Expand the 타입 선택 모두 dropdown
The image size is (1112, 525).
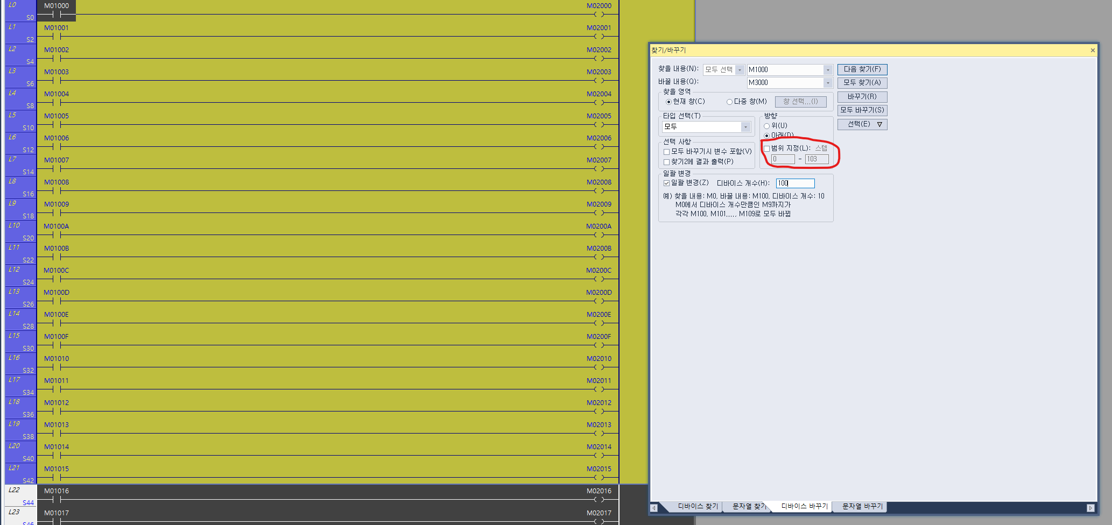(746, 126)
